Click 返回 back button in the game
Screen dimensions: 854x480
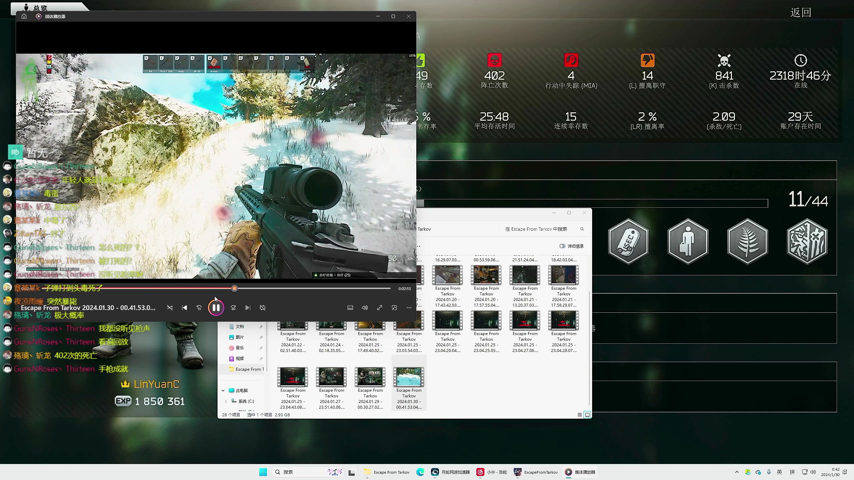[801, 13]
